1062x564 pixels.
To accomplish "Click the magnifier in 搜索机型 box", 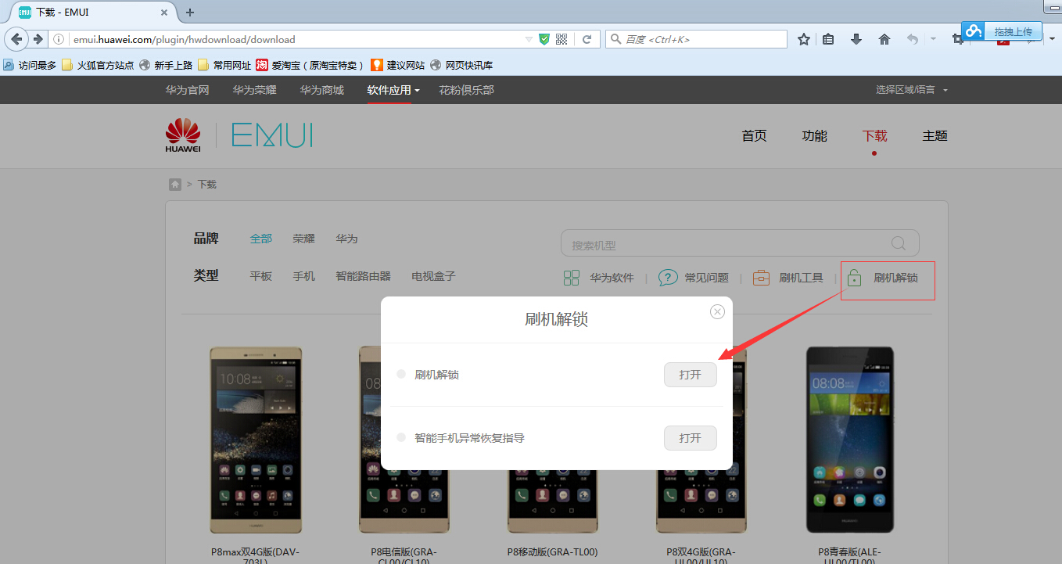I will (899, 243).
